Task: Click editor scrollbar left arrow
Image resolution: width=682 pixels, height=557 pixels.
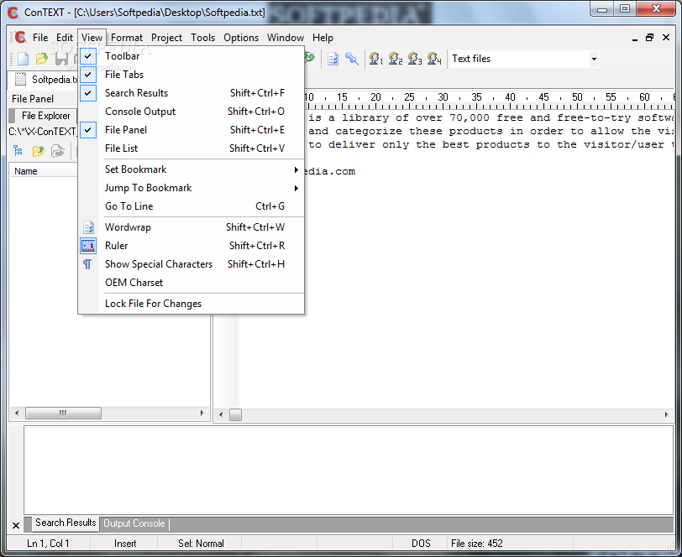Action: point(221,415)
